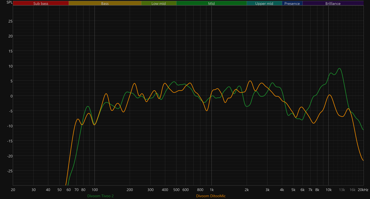
Task: Select the Mid frequency band header
Action: coord(211,3)
